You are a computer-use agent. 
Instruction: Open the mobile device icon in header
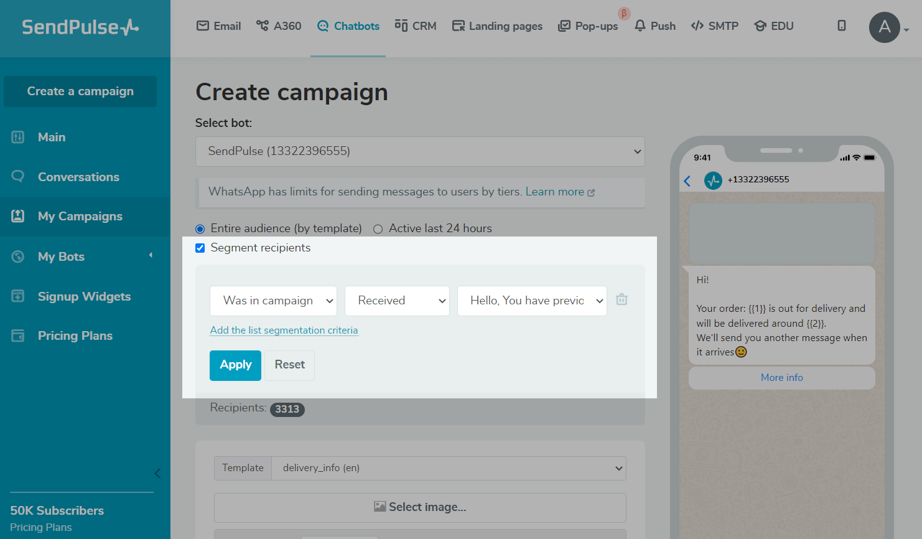tap(841, 26)
